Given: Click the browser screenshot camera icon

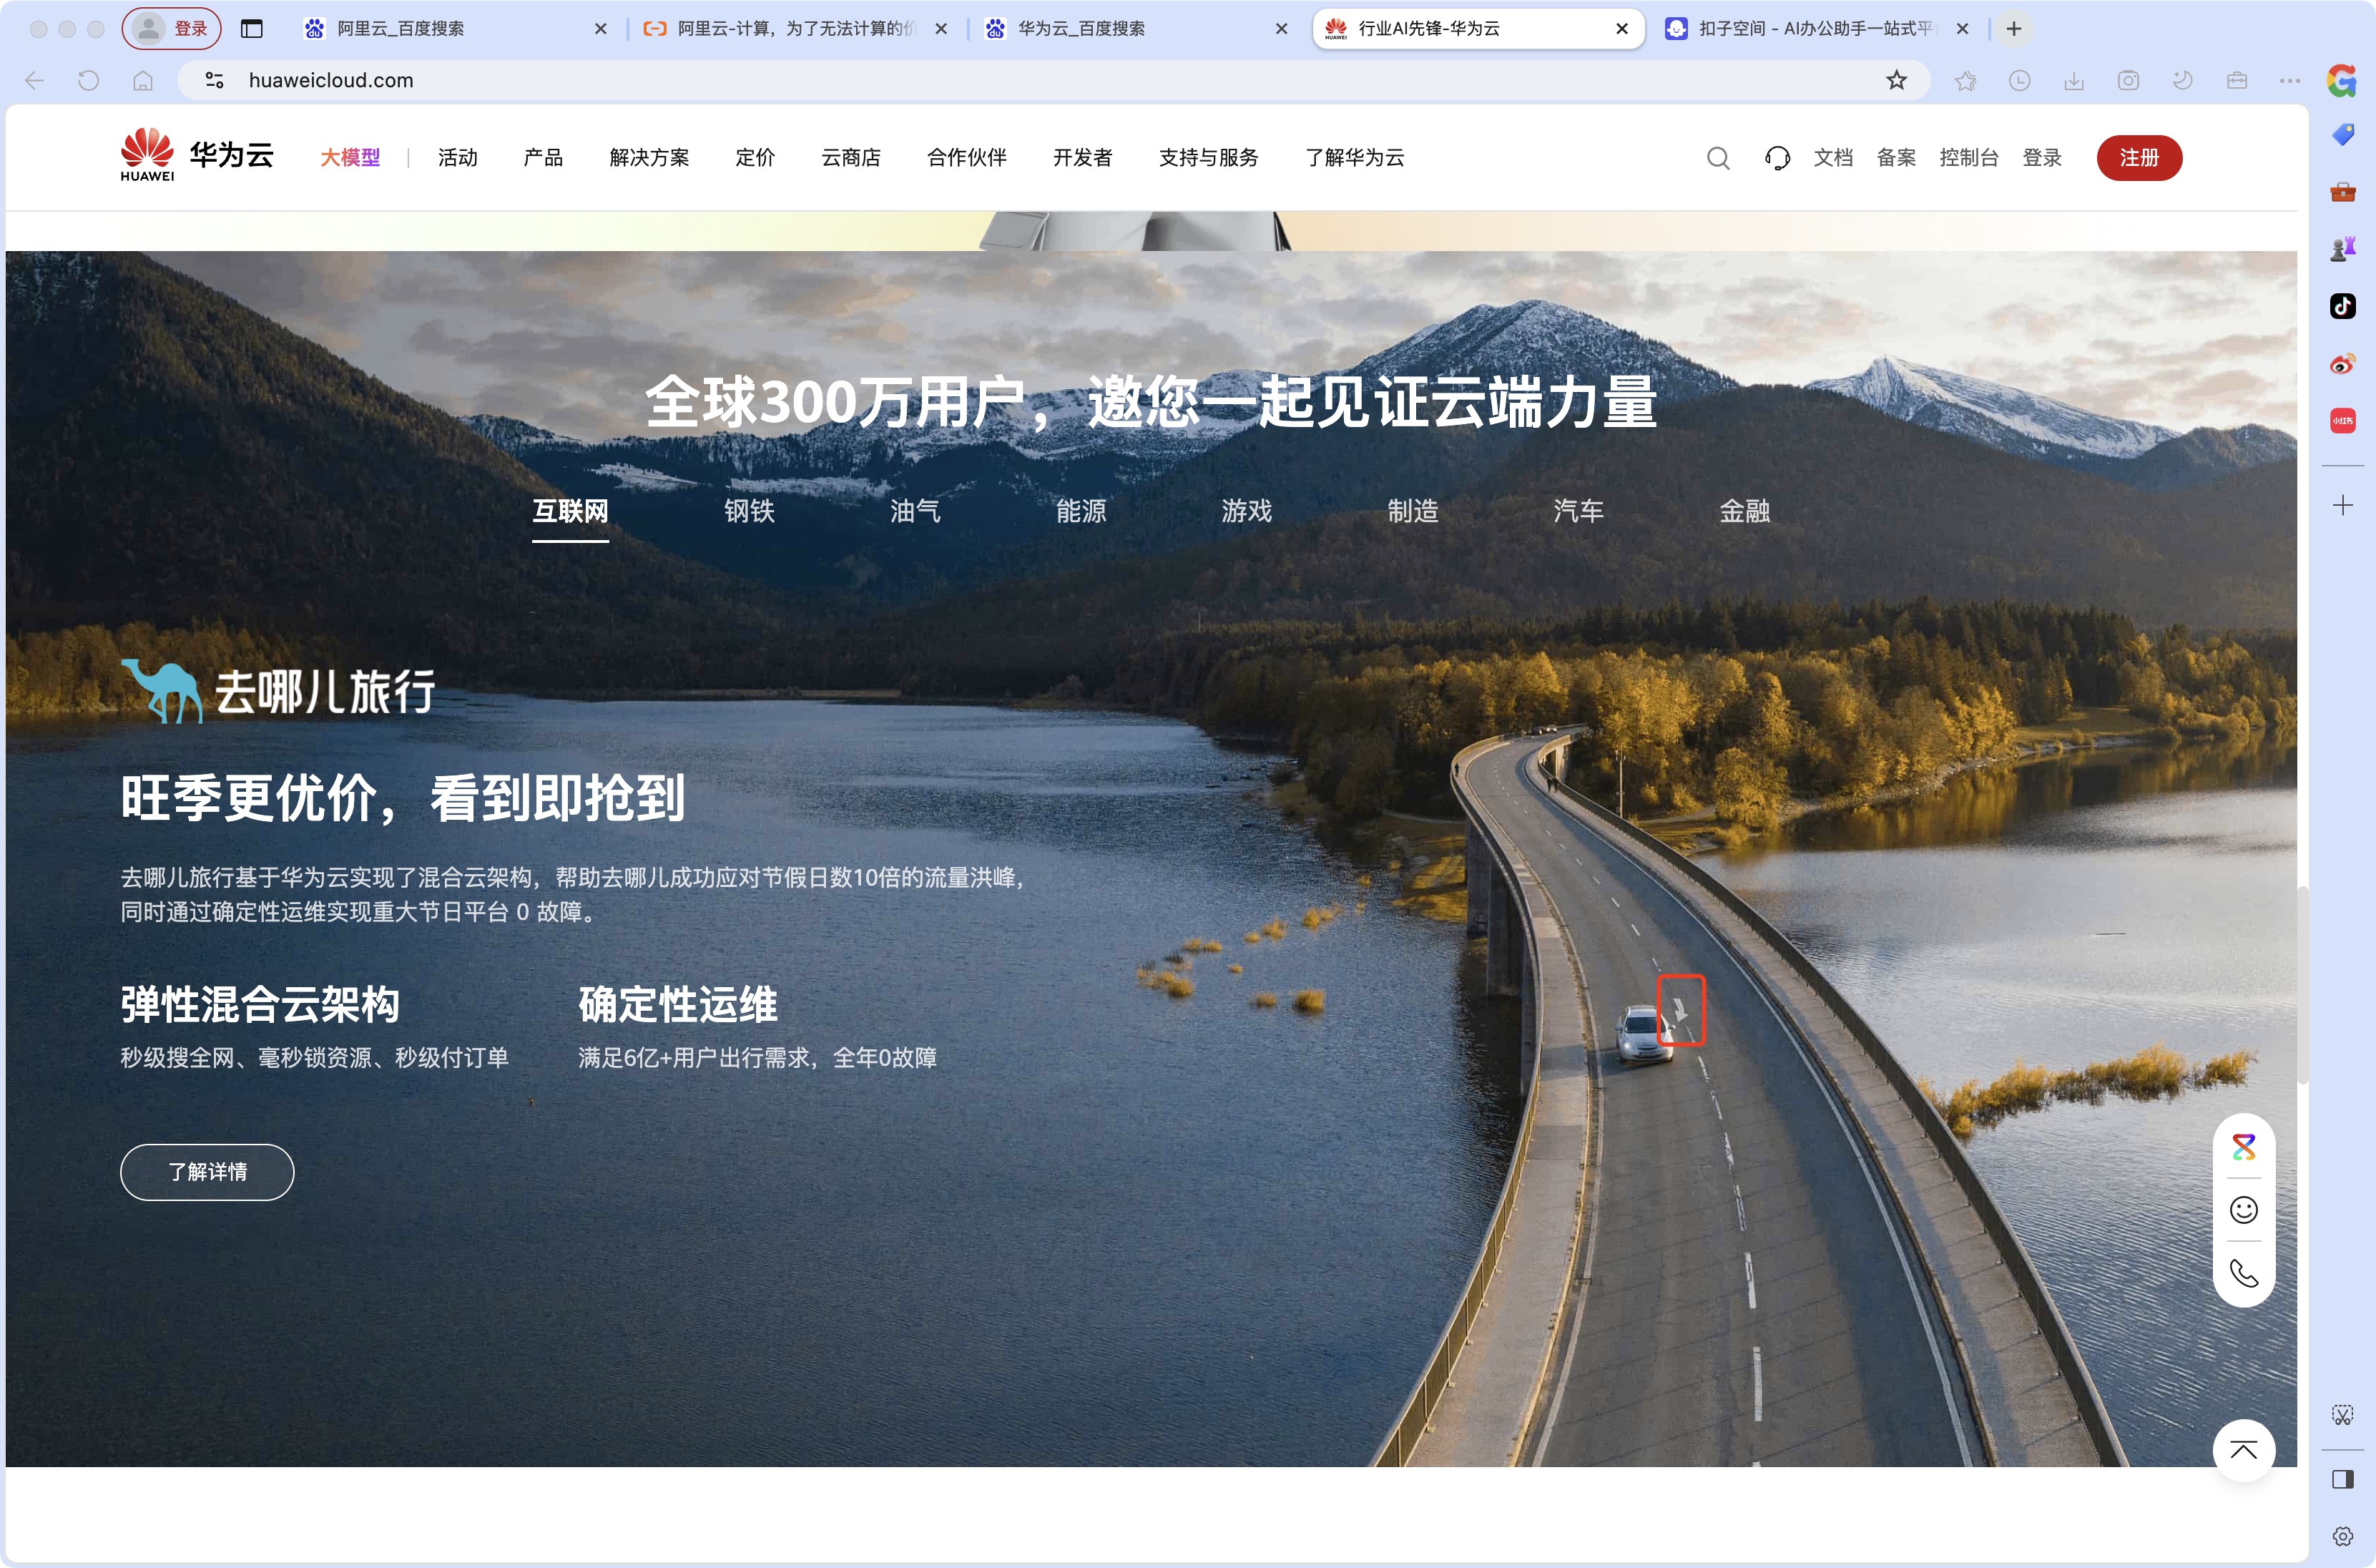Looking at the screenshot, I should pyautogui.click(x=2128, y=80).
